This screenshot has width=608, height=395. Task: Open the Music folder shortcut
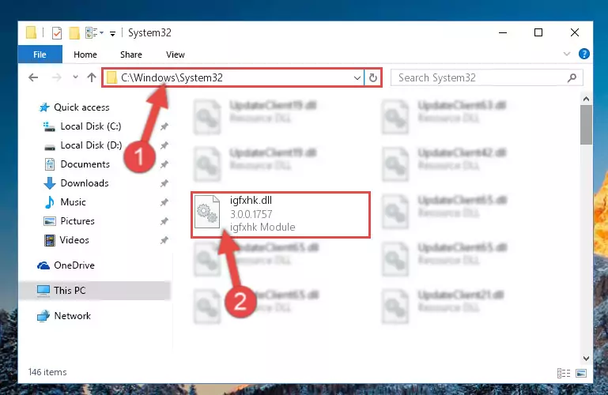[73, 202]
